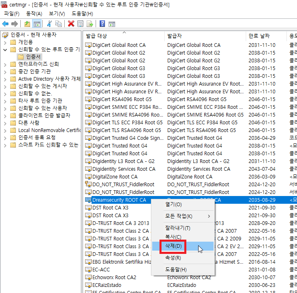Sort by the 발급 대상 column header
The height and width of the screenshot is (293, 297).
tap(124, 36)
